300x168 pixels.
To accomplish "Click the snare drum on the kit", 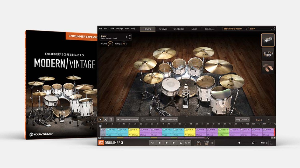I will click(x=171, y=86).
